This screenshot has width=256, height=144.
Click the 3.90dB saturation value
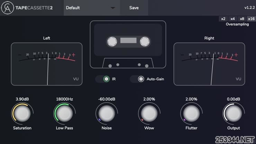[22, 99]
